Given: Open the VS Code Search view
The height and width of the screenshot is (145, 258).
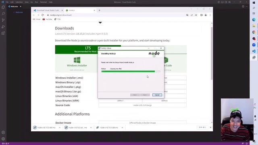Looking at the screenshot, I should [x=3, y=14].
